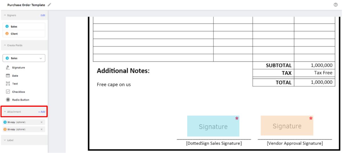Click + Add in the Attachment section

point(42,112)
